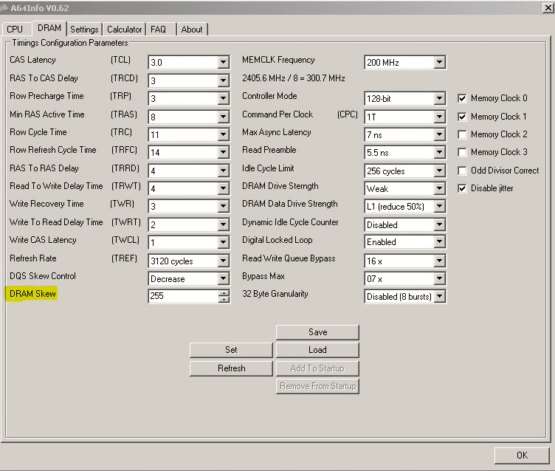Open the Calculator tab

tap(124, 29)
